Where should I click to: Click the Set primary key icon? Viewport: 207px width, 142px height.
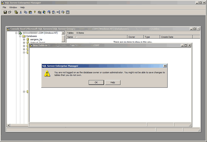point(35,12)
